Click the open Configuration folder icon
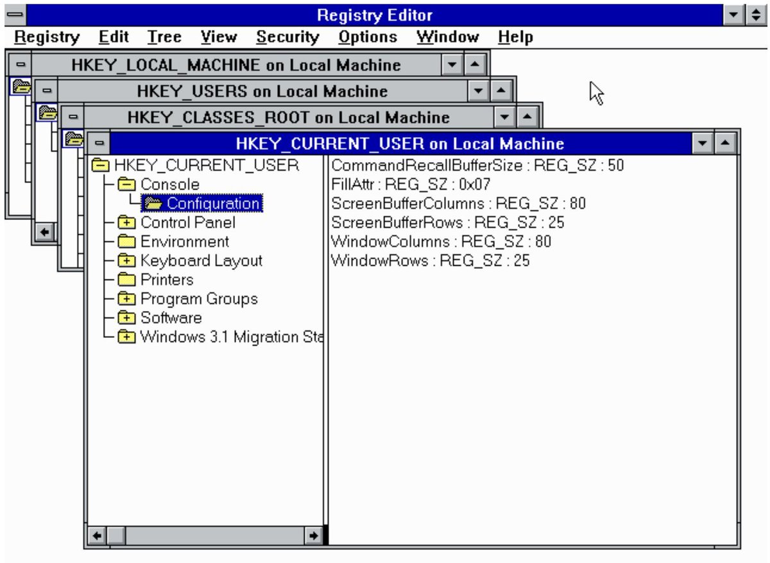Image resolution: width=770 pixels, height=563 pixels. 153,204
